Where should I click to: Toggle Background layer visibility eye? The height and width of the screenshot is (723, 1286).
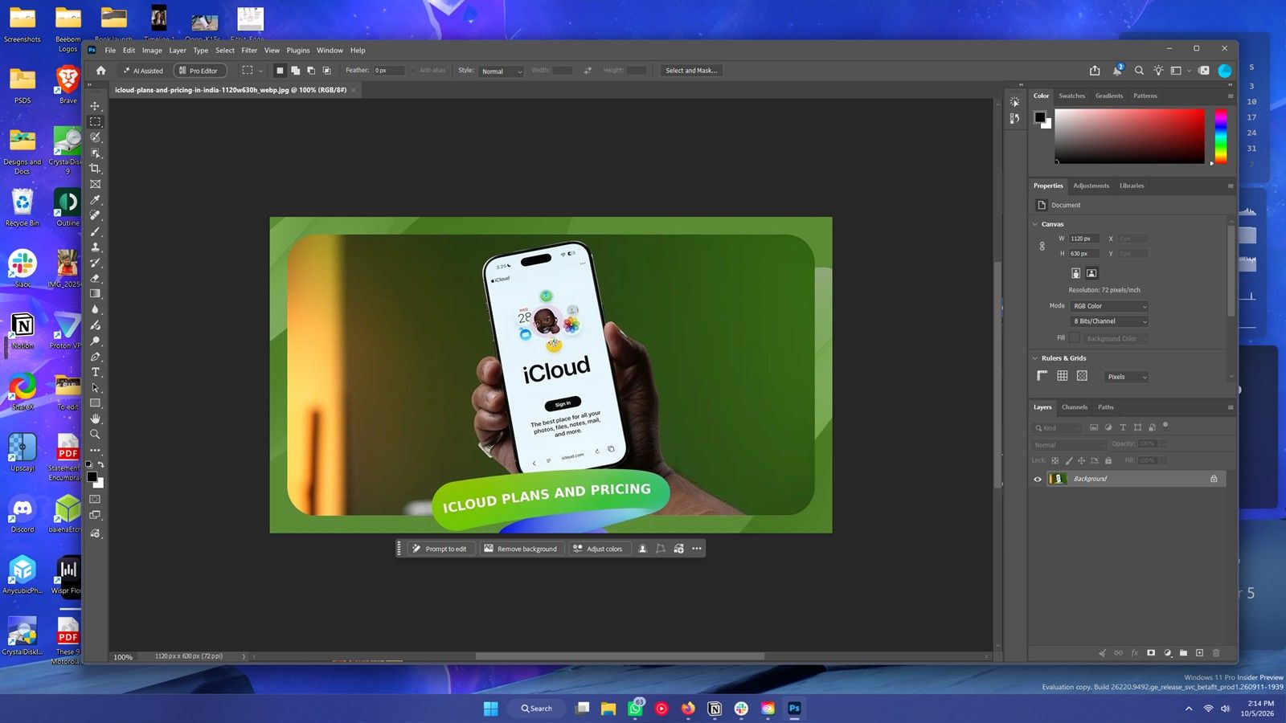click(1038, 479)
